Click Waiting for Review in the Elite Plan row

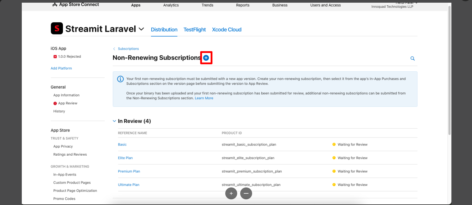click(x=353, y=158)
